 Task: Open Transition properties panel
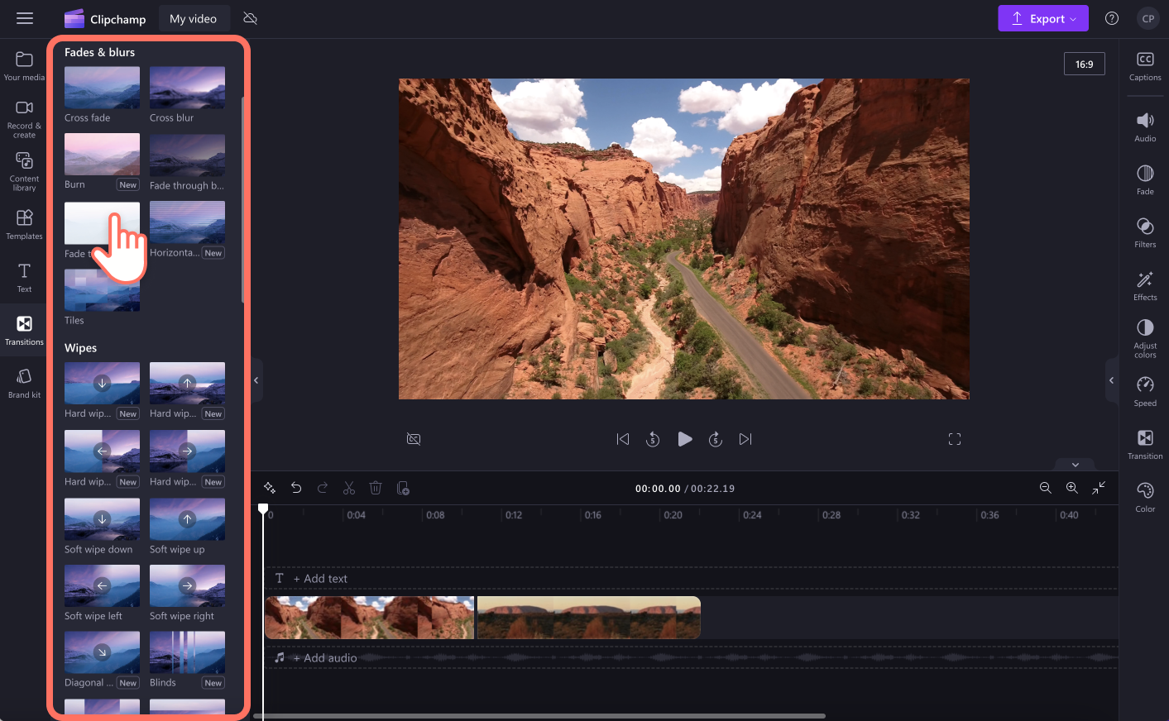[x=1145, y=445]
